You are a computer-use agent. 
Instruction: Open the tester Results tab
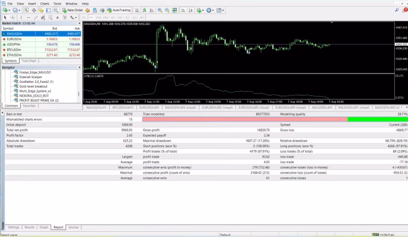pyautogui.click(x=30, y=227)
